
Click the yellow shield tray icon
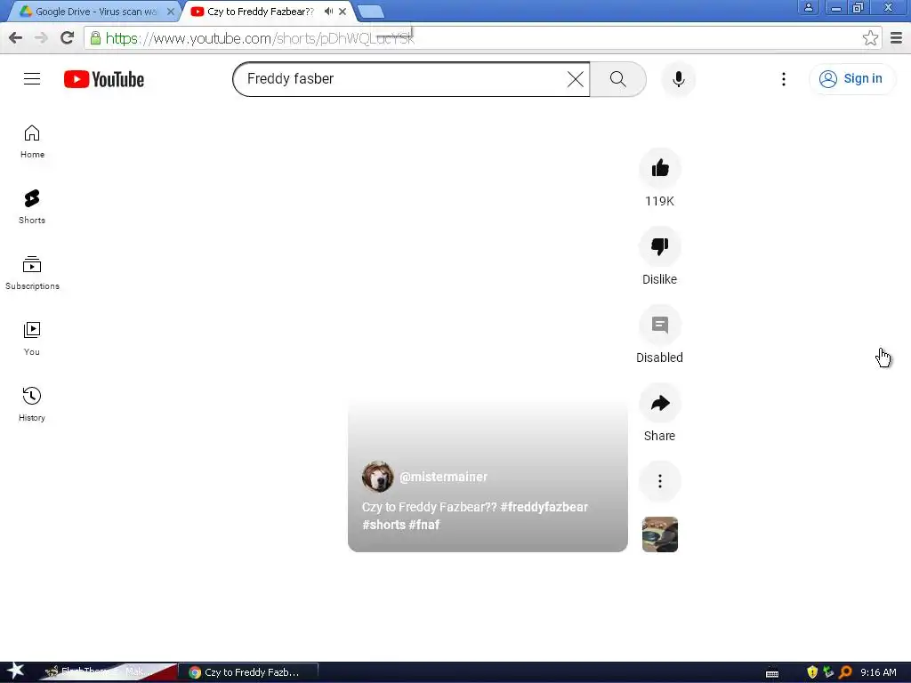coord(812,672)
